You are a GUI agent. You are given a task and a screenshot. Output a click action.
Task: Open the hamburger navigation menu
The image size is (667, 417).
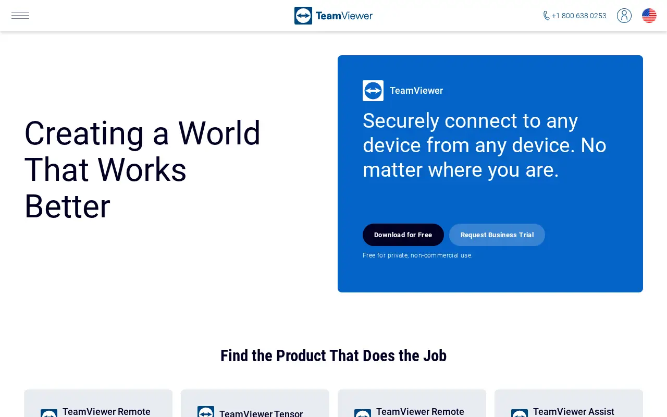pos(20,16)
